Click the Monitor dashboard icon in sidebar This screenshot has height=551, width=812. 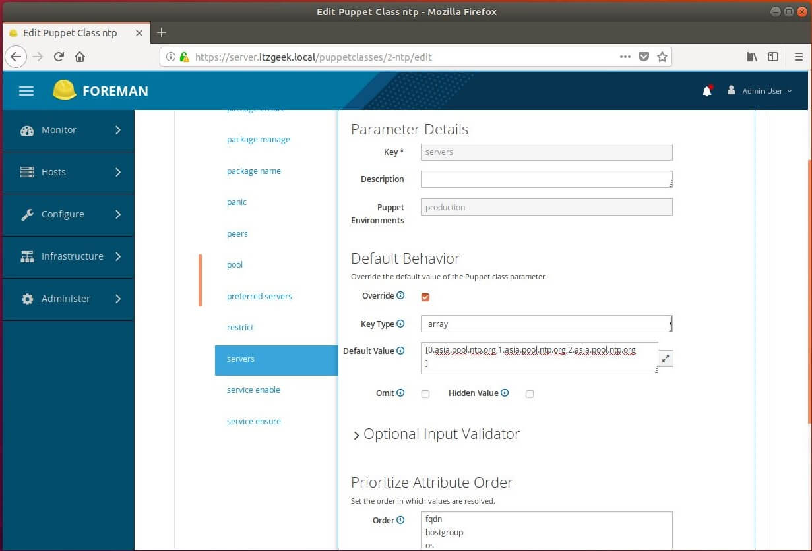pyautogui.click(x=27, y=130)
